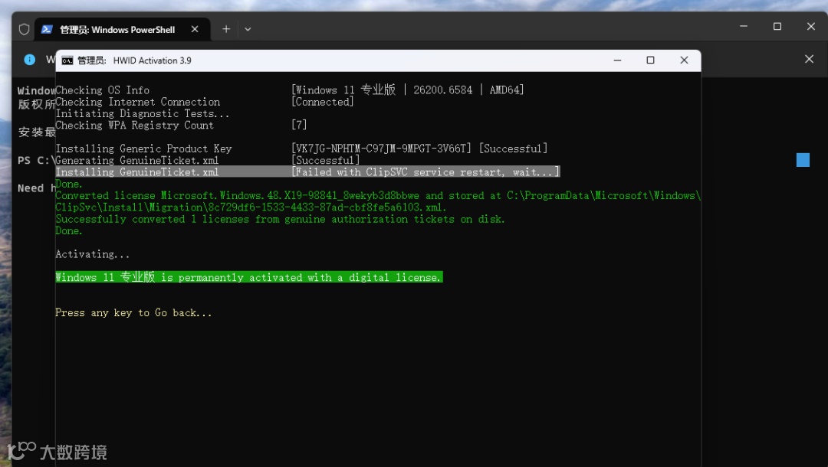Viewport: 828px width, 467px height.
Task: Click the '[7]' registry count value
Action: (299, 125)
